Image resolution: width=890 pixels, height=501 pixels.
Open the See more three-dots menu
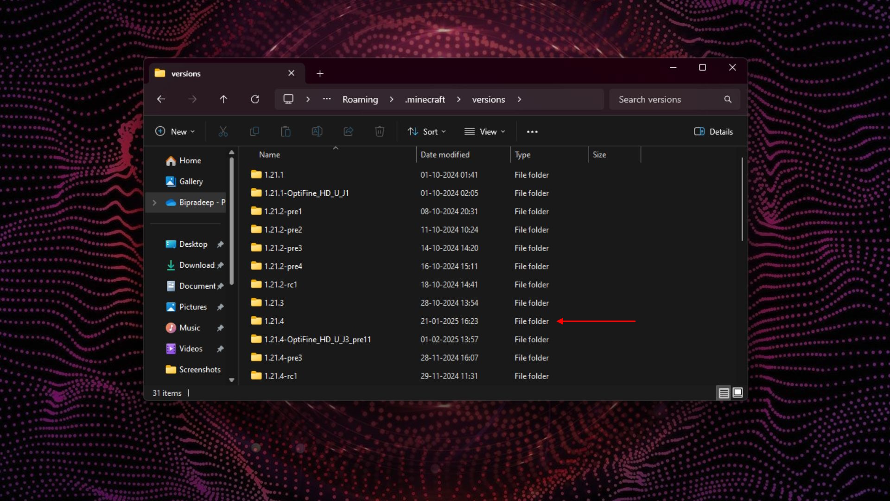coord(532,132)
